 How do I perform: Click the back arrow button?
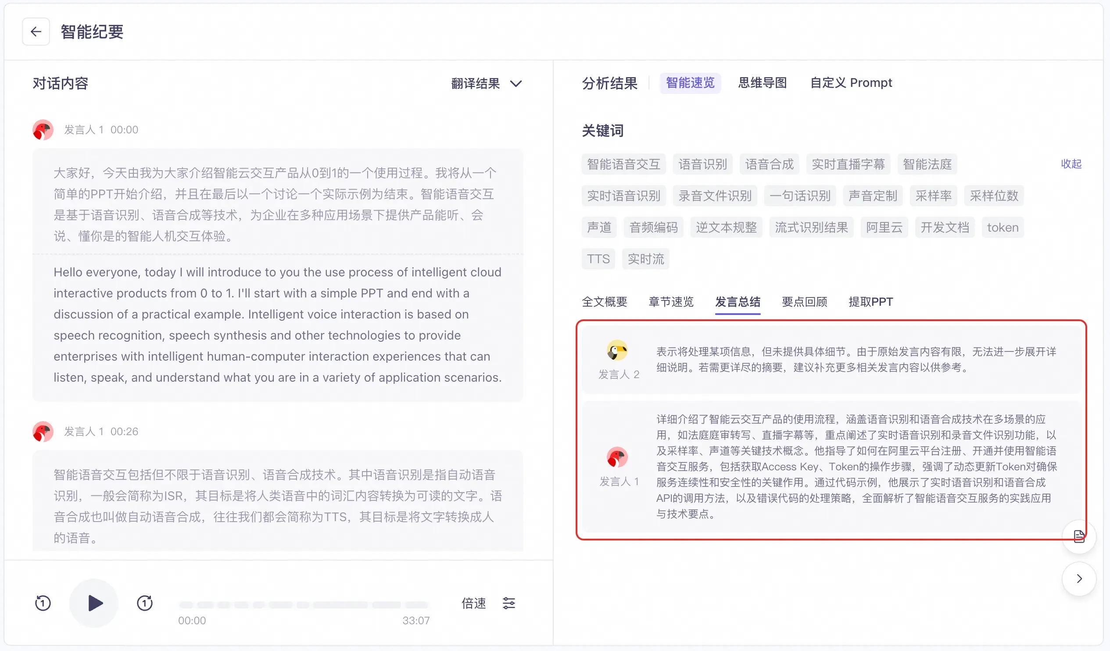click(x=36, y=32)
